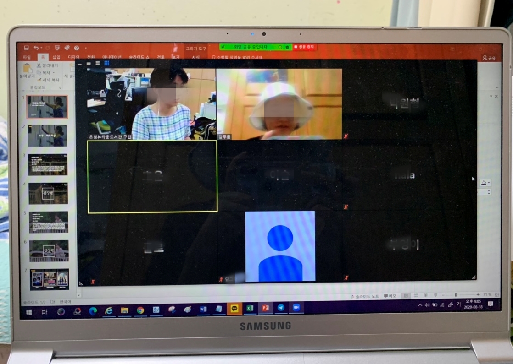Toggle the slide notes (슬라이드 노트) pane

pyautogui.click(x=367, y=296)
